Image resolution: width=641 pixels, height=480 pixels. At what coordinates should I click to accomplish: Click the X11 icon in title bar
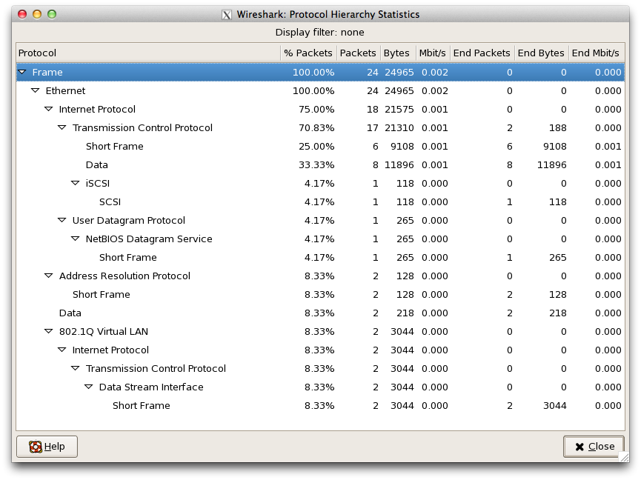tap(227, 15)
